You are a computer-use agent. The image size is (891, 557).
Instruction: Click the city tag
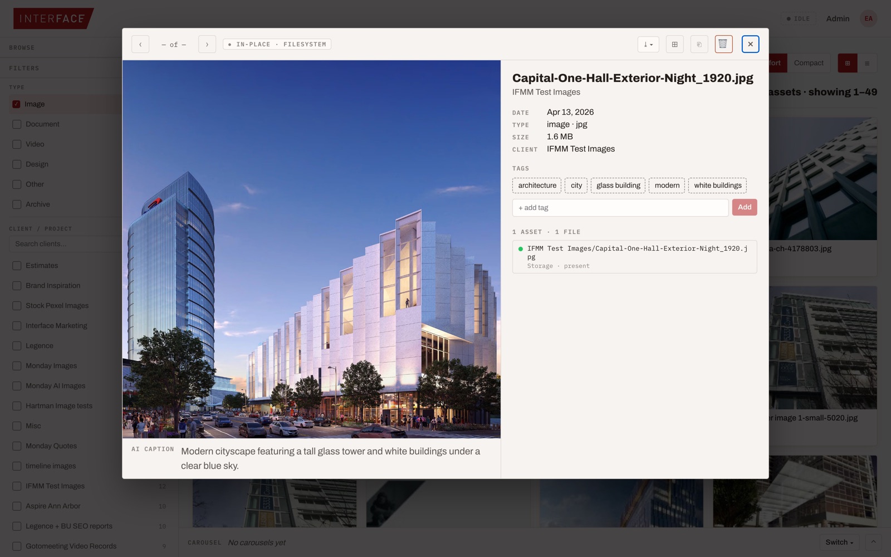(x=576, y=185)
